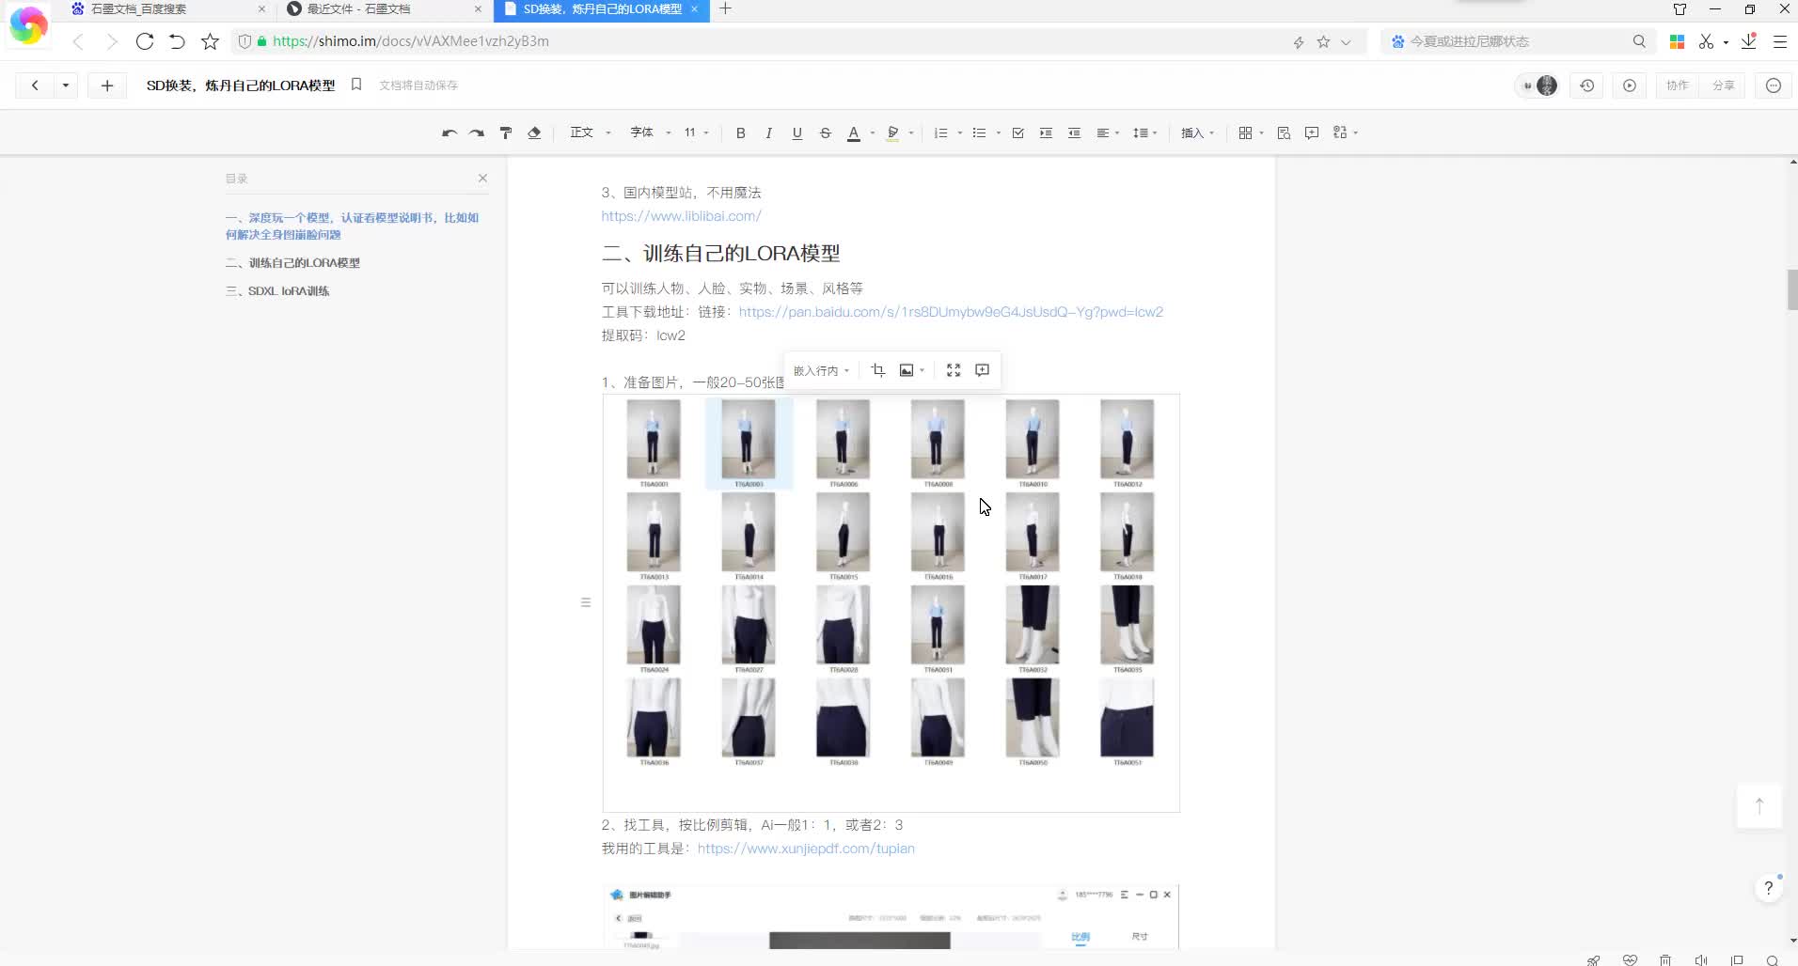Insert bulleted list

(979, 132)
